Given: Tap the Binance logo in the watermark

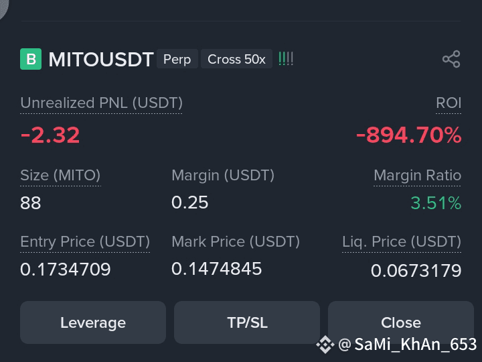Looking at the screenshot, I should (x=325, y=345).
